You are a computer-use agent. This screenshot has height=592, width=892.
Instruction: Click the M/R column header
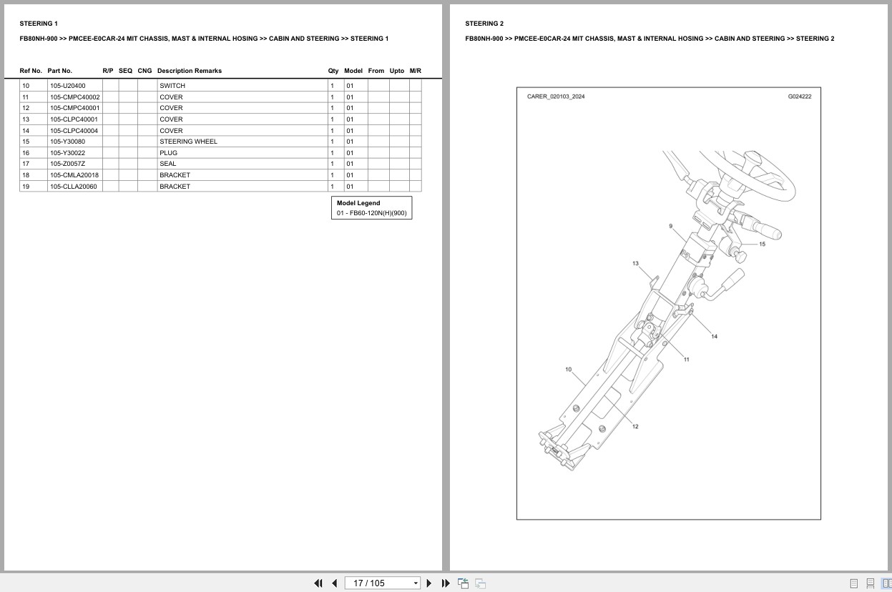416,71
